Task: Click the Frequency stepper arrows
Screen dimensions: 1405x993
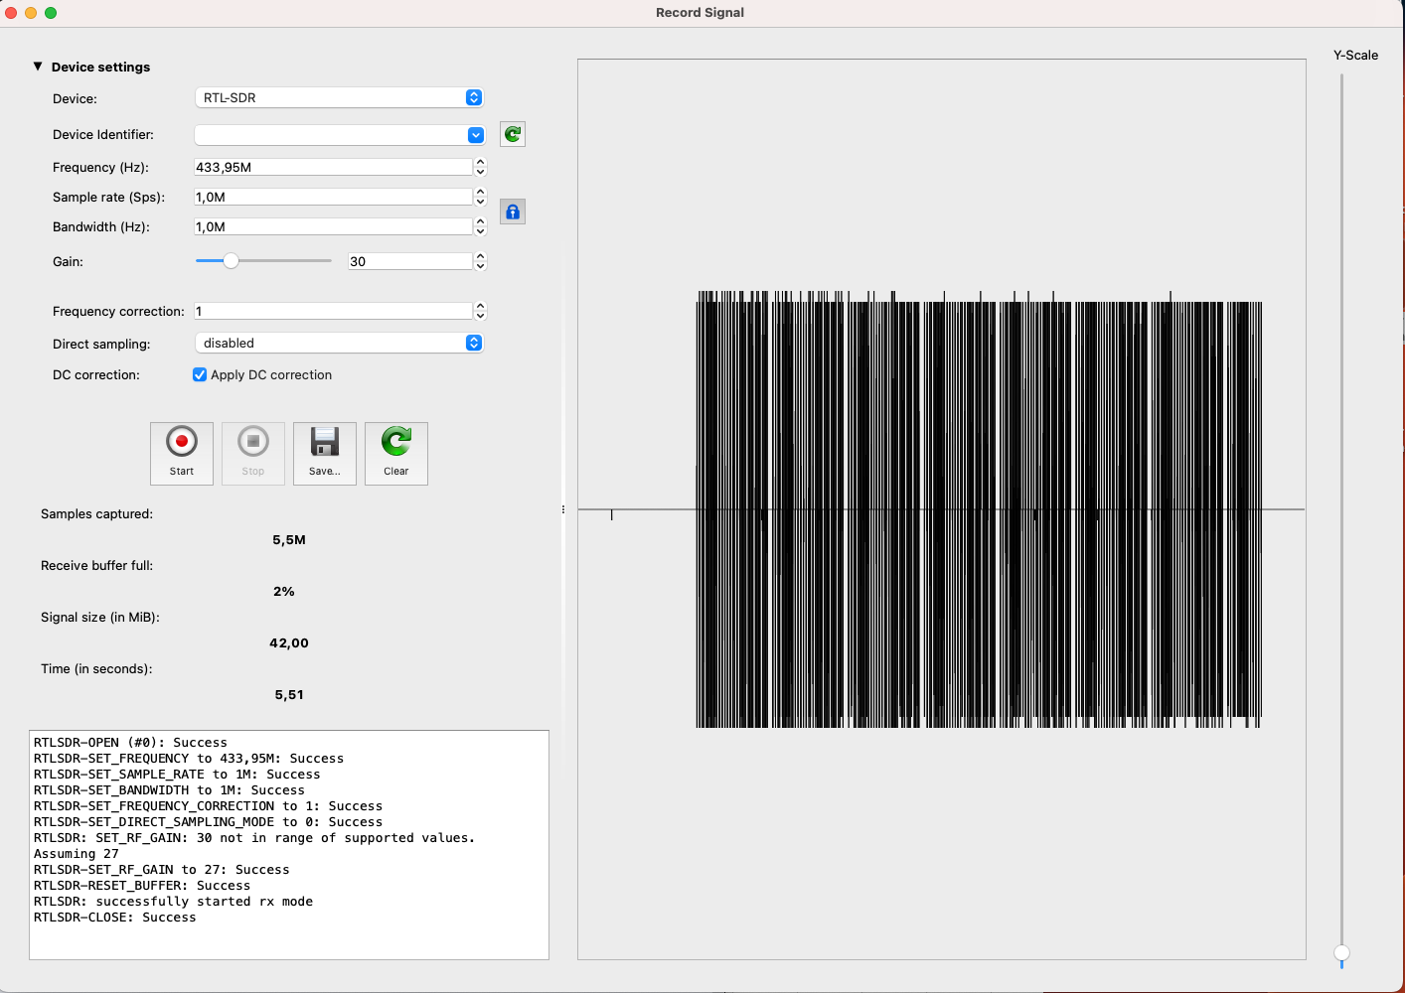Action: click(x=481, y=167)
